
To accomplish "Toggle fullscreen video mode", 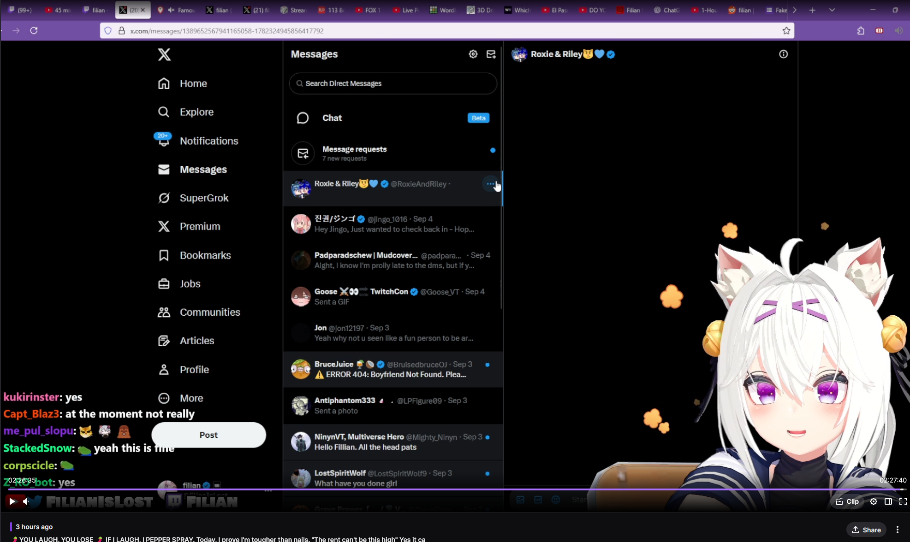I will pos(903,501).
